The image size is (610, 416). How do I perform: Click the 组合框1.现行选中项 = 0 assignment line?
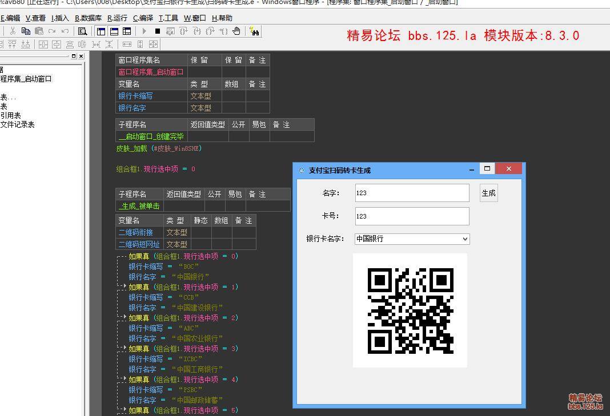pos(155,169)
